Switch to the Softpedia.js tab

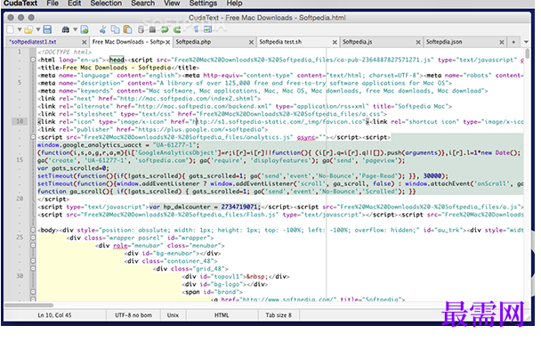point(382,42)
